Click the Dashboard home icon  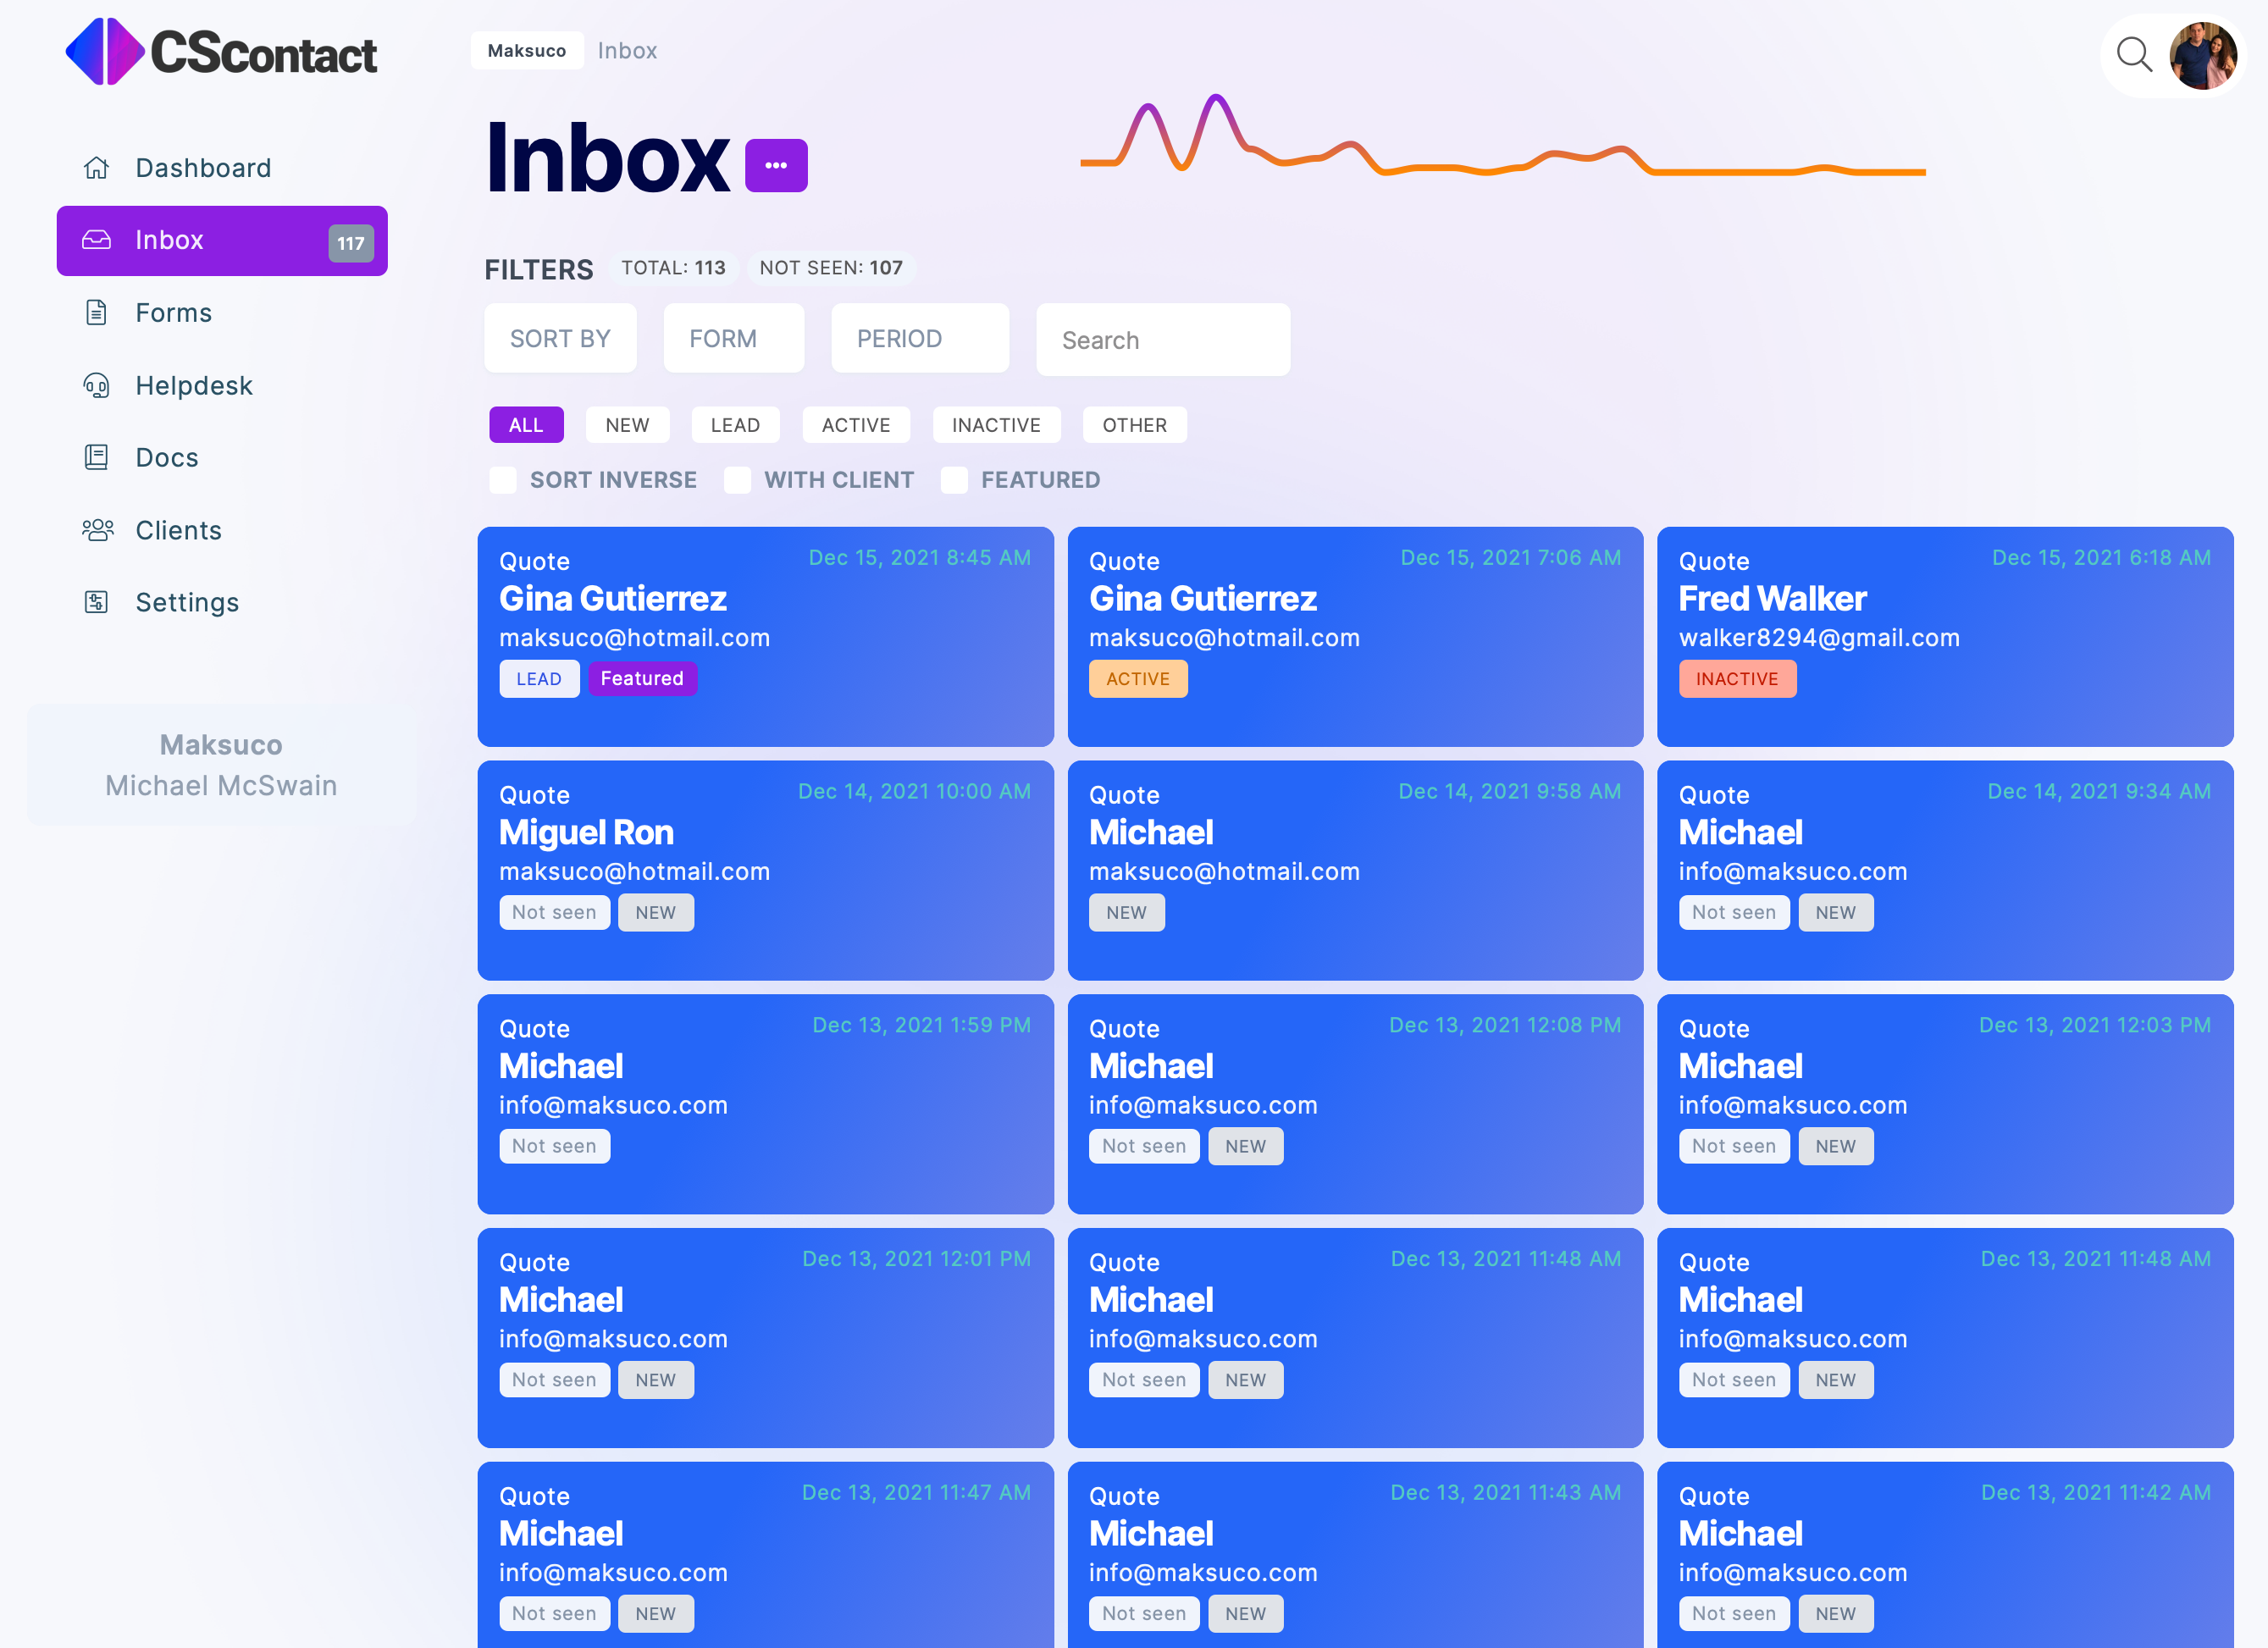(96, 168)
